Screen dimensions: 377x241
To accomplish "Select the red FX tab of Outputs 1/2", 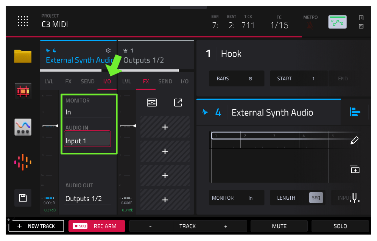I will point(146,81).
